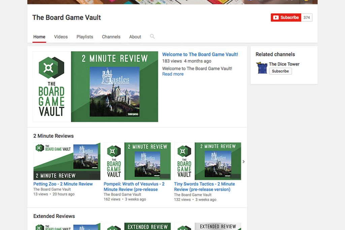
Task: Click the '183 views 4 months ago' text
Action: (187, 61)
